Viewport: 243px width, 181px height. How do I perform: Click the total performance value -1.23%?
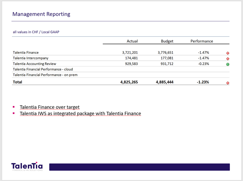(203, 82)
